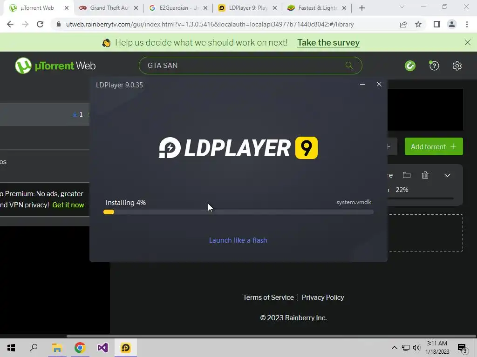Open Windows taskbar search
The width and height of the screenshot is (477, 357).
[34, 348]
